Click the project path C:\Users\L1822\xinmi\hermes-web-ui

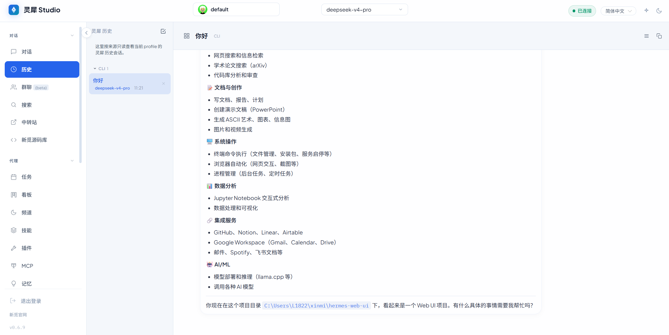[x=316, y=306]
